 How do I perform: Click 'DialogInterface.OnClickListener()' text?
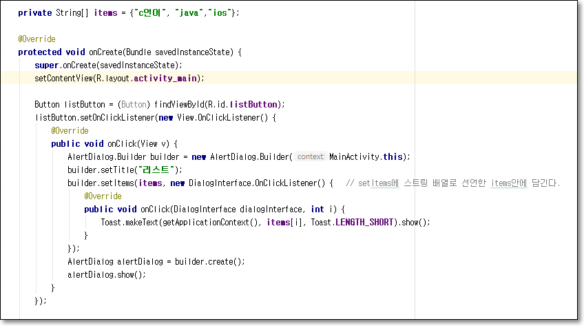coord(257,183)
